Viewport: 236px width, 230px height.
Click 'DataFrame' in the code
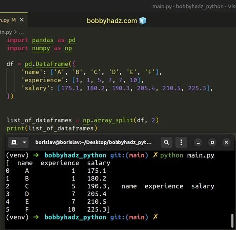(x=52, y=64)
